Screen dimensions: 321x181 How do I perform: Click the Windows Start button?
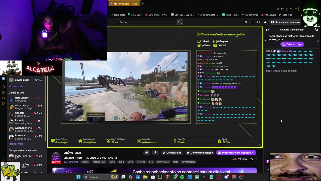78,177
